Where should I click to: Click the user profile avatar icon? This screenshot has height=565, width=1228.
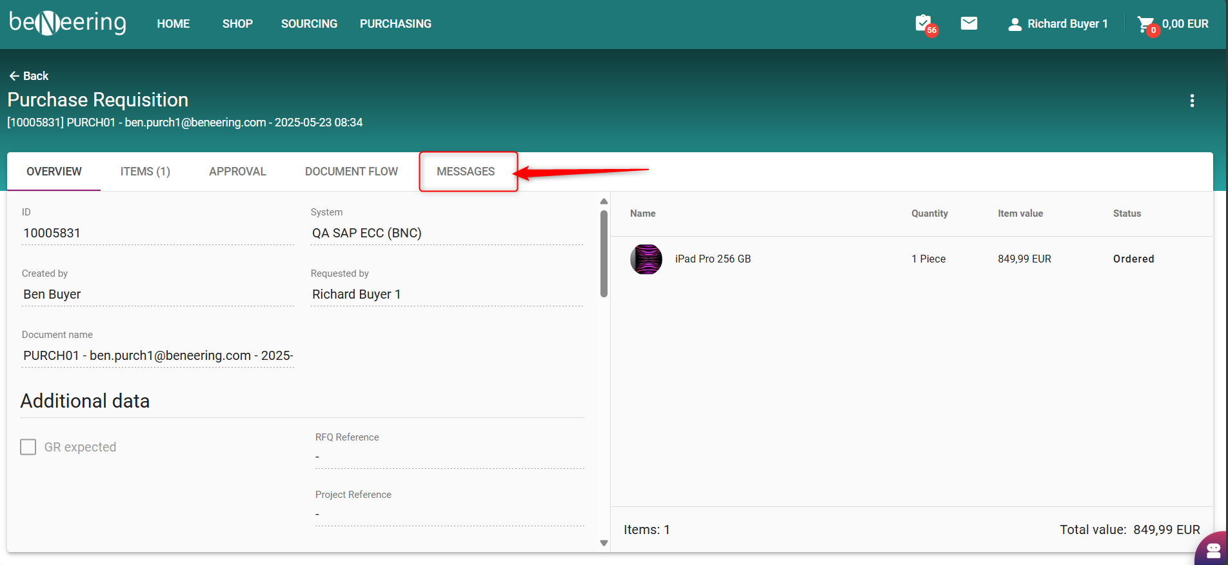[x=1015, y=25]
